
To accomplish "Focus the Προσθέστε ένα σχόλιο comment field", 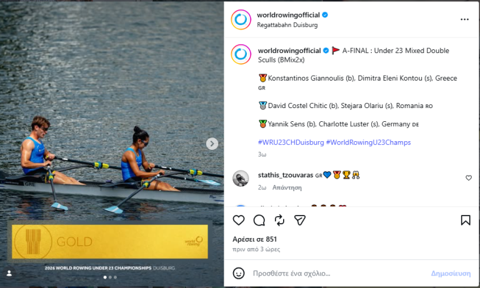I will [x=338, y=273].
